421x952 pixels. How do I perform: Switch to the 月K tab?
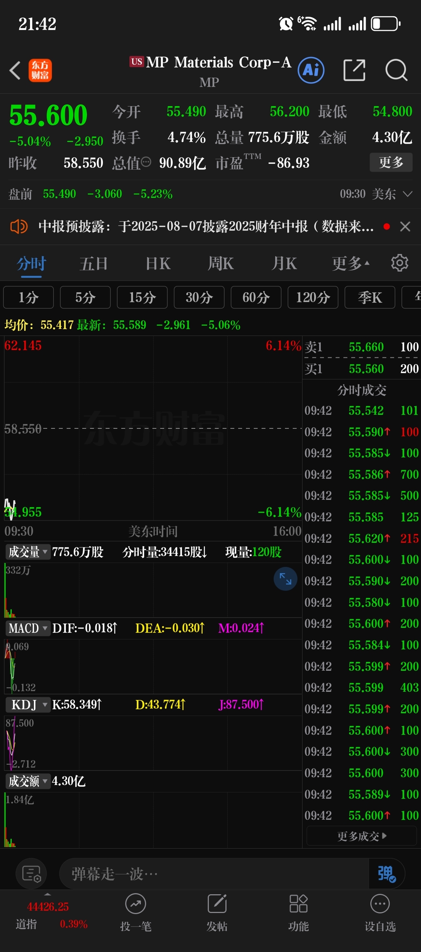285,263
